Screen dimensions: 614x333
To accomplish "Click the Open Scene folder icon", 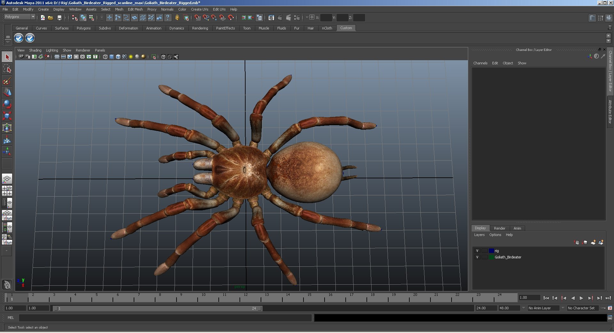I will point(51,18).
